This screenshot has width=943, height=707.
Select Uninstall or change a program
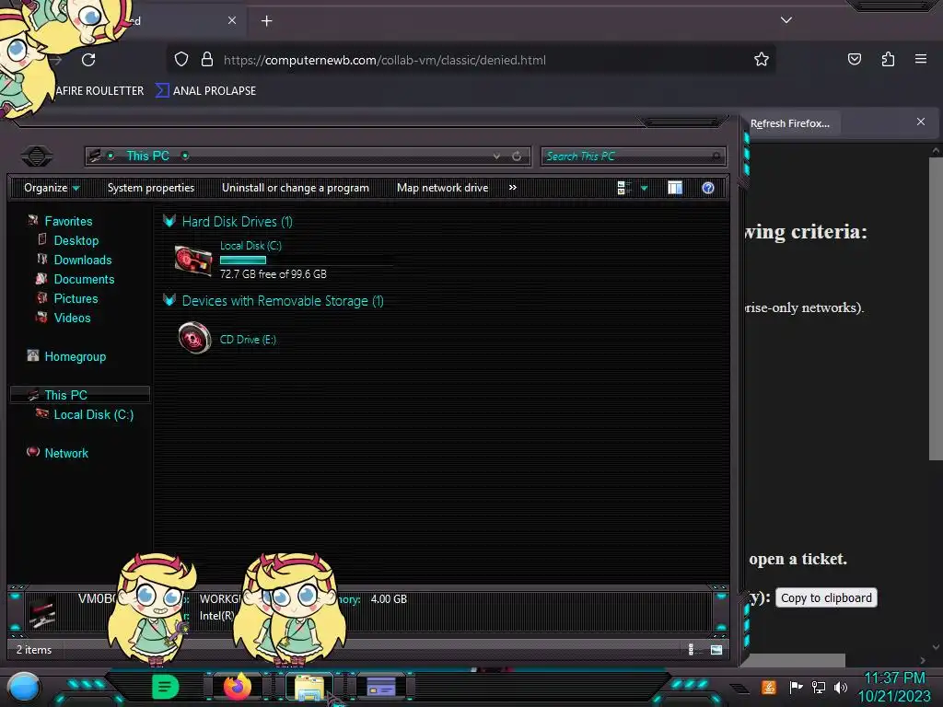296,188
